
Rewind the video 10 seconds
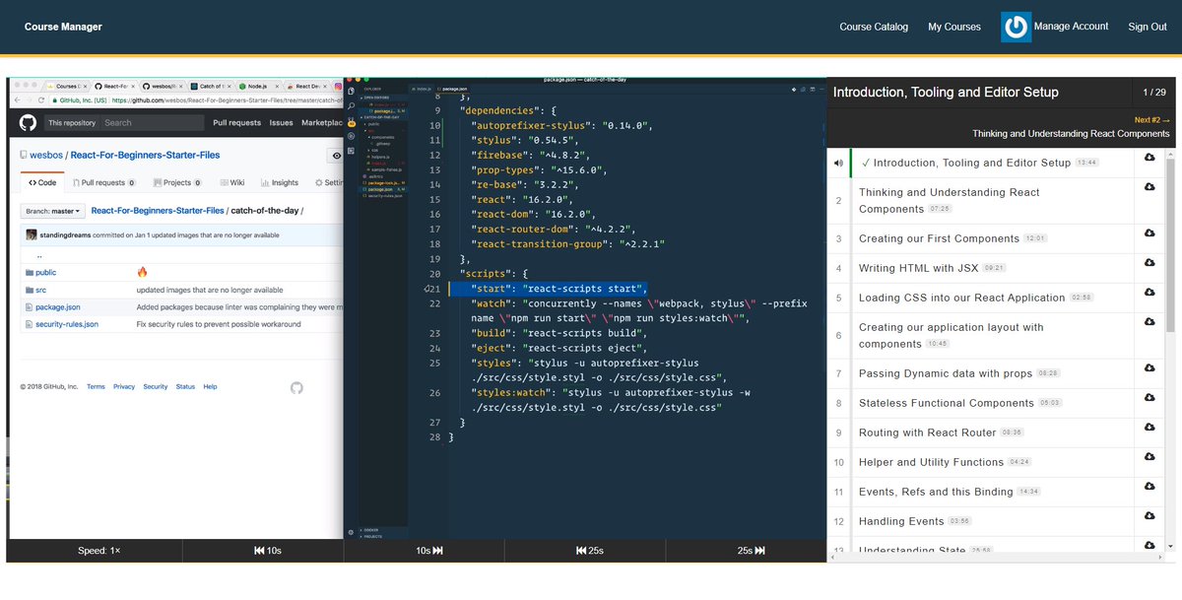click(268, 551)
